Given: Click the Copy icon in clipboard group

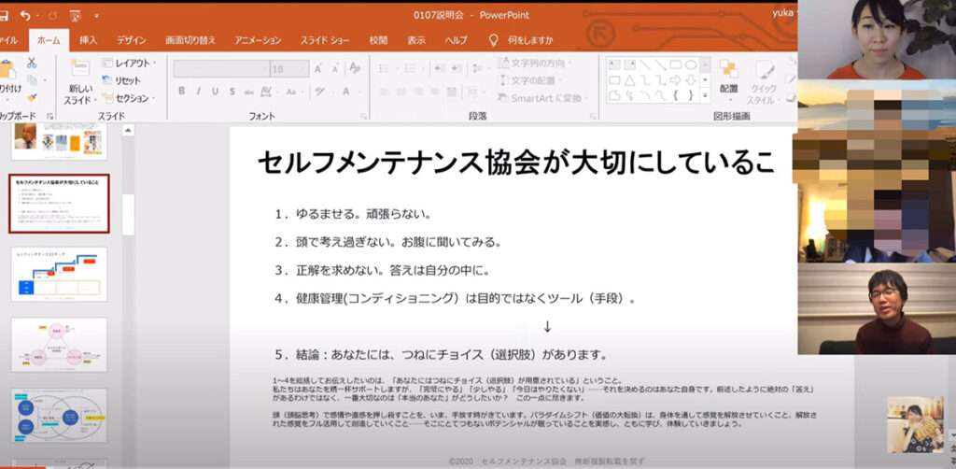Looking at the screenshot, I should coord(32,80).
